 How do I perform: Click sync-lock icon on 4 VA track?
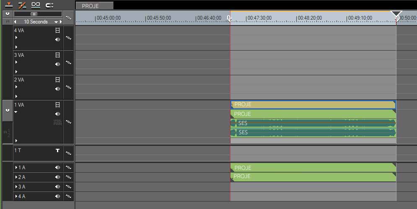tap(69, 38)
